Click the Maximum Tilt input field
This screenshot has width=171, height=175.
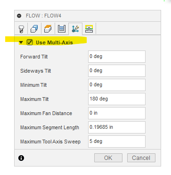117,99
